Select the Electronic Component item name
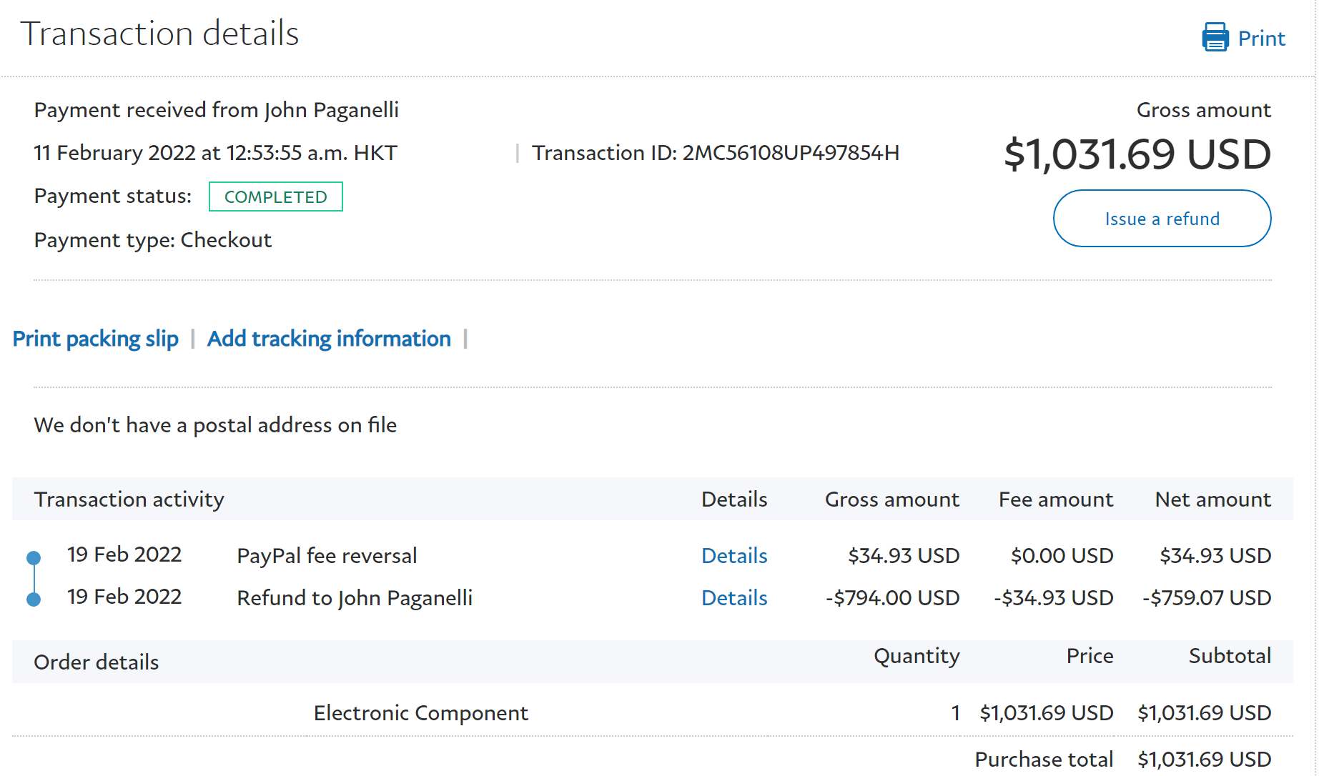 (x=420, y=713)
